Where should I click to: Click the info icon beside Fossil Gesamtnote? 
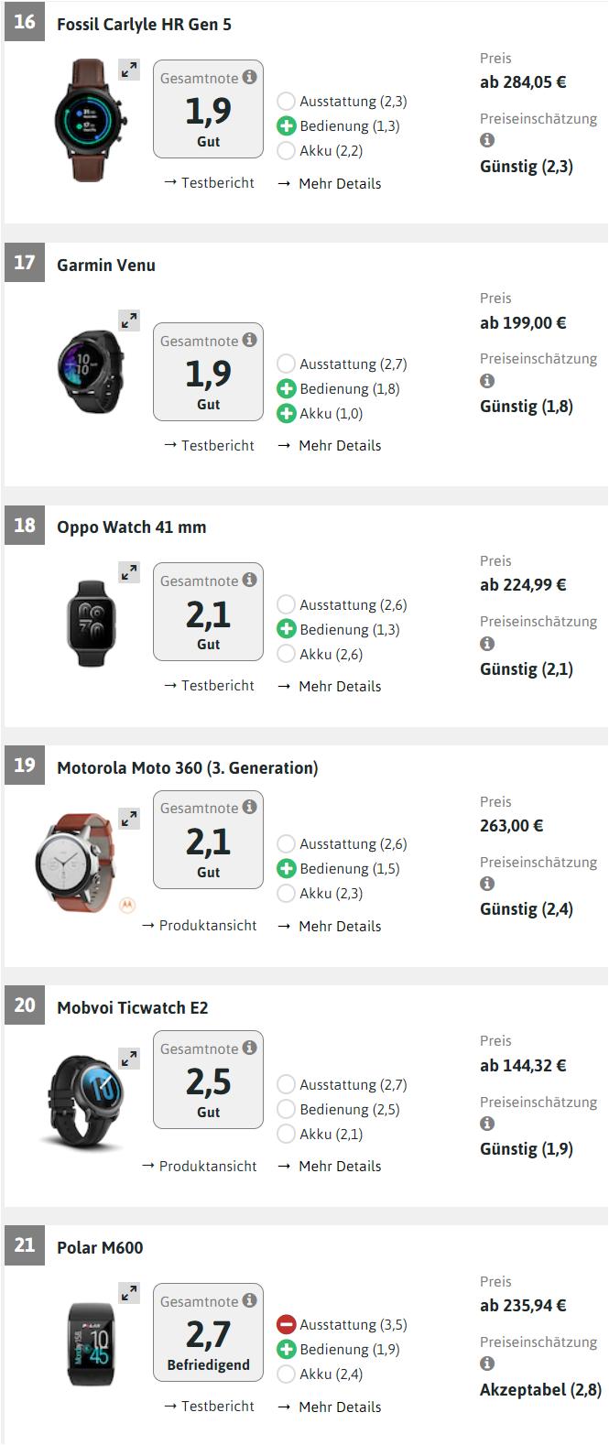pos(249,78)
